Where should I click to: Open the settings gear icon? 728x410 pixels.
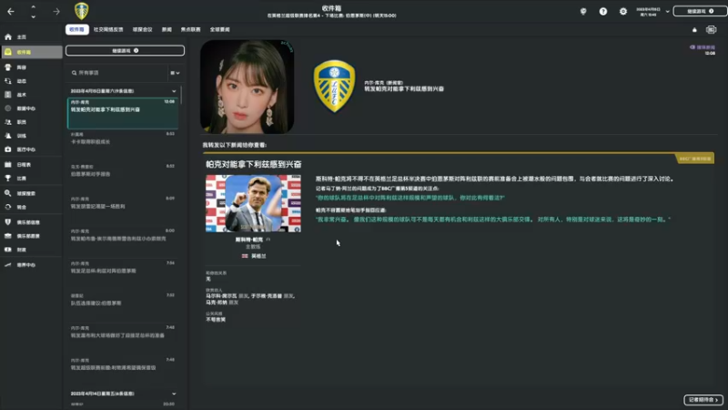(x=623, y=11)
